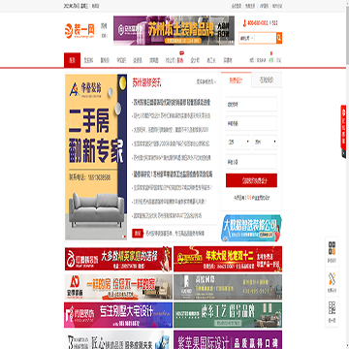Select the 免费设计 form tab
This screenshot has height=349, width=349.
click(x=237, y=80)
